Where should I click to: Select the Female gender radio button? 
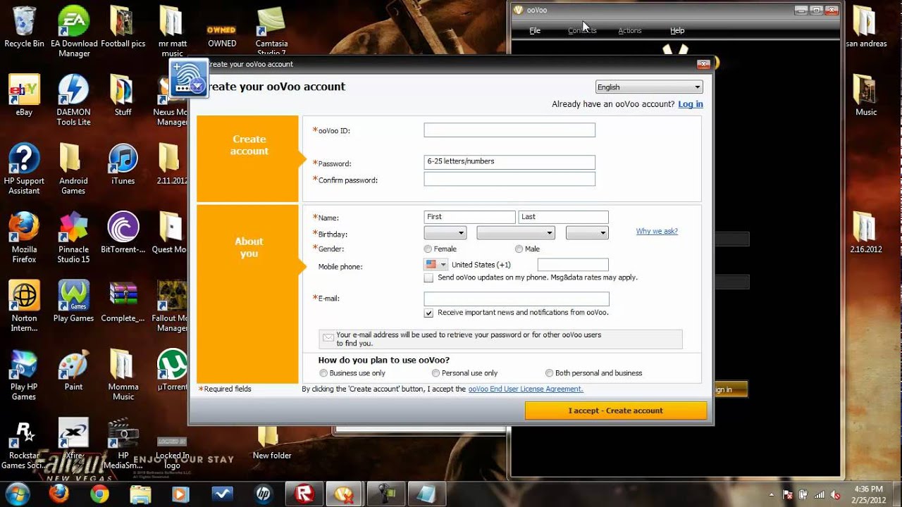pos(428,249)
